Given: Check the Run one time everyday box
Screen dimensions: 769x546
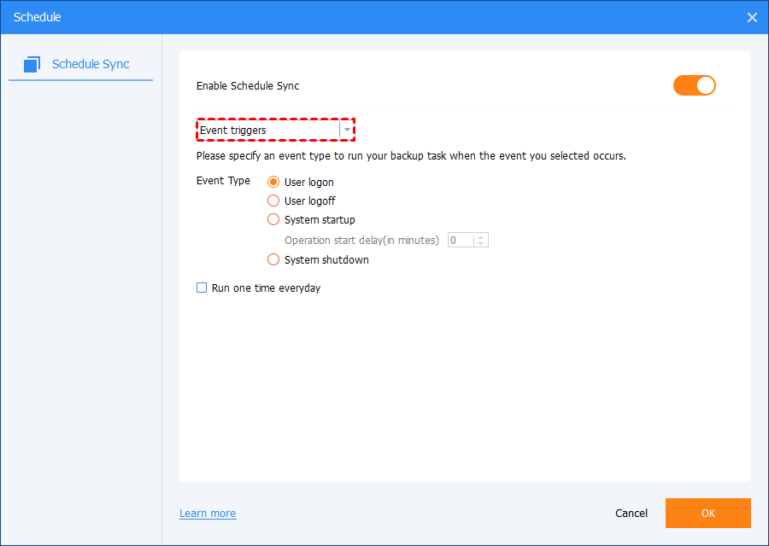Looking at the screenshot, I should click(x=203, y=288).
